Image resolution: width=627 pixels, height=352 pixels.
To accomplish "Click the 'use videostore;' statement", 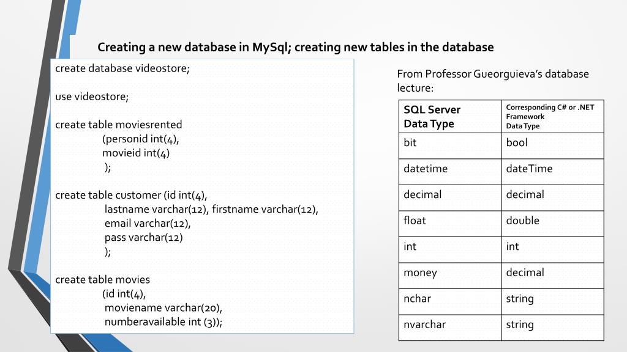I will pos(92,97).
